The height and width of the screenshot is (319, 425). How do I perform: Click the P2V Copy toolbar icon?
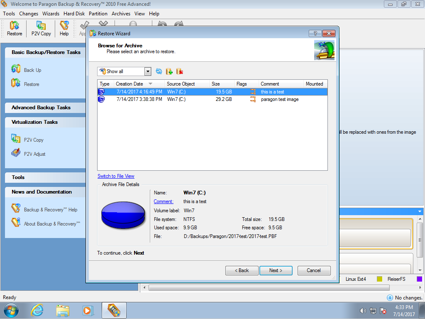pyautogui.click(x=41, y=29)
